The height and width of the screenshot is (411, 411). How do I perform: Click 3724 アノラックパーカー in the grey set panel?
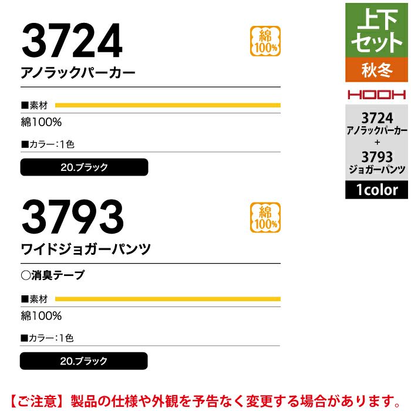pos(376,123)
